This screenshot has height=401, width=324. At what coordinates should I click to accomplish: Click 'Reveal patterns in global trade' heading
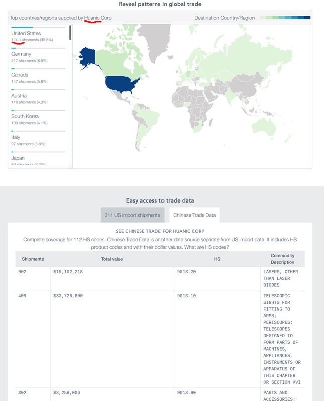[160, 4]
